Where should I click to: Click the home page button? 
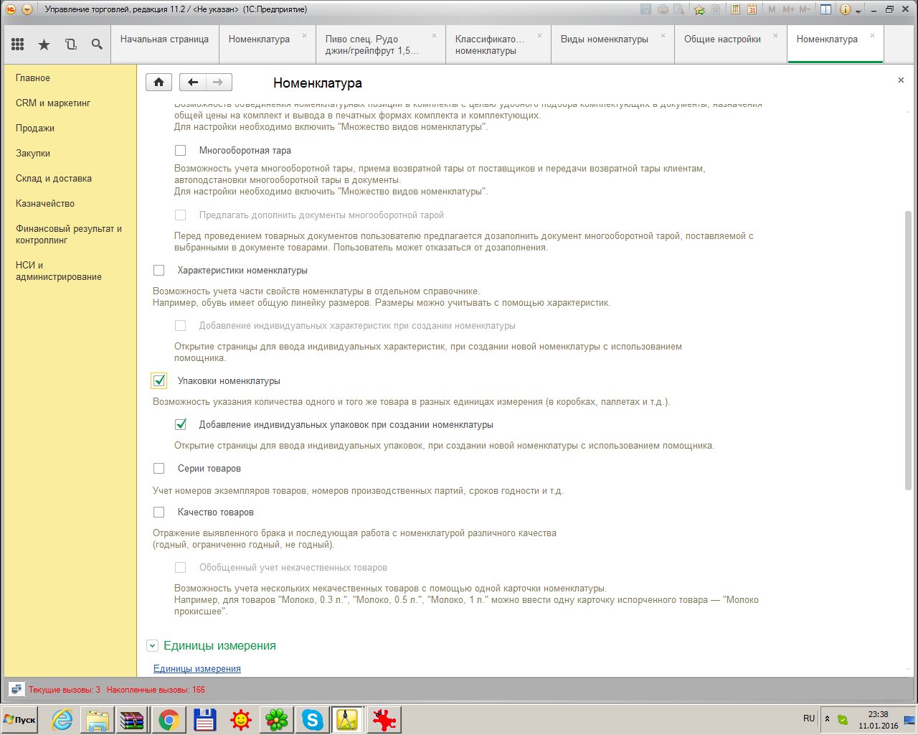coord(158,82)
